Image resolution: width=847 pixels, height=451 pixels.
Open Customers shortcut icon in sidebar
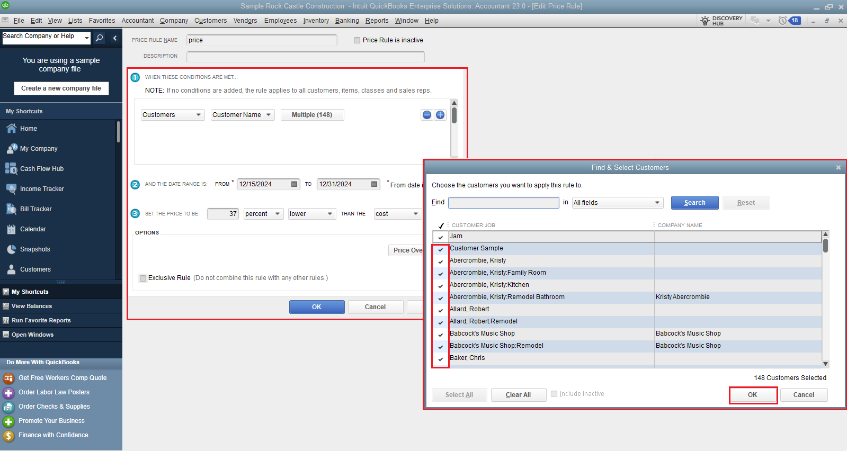(11, 269)
